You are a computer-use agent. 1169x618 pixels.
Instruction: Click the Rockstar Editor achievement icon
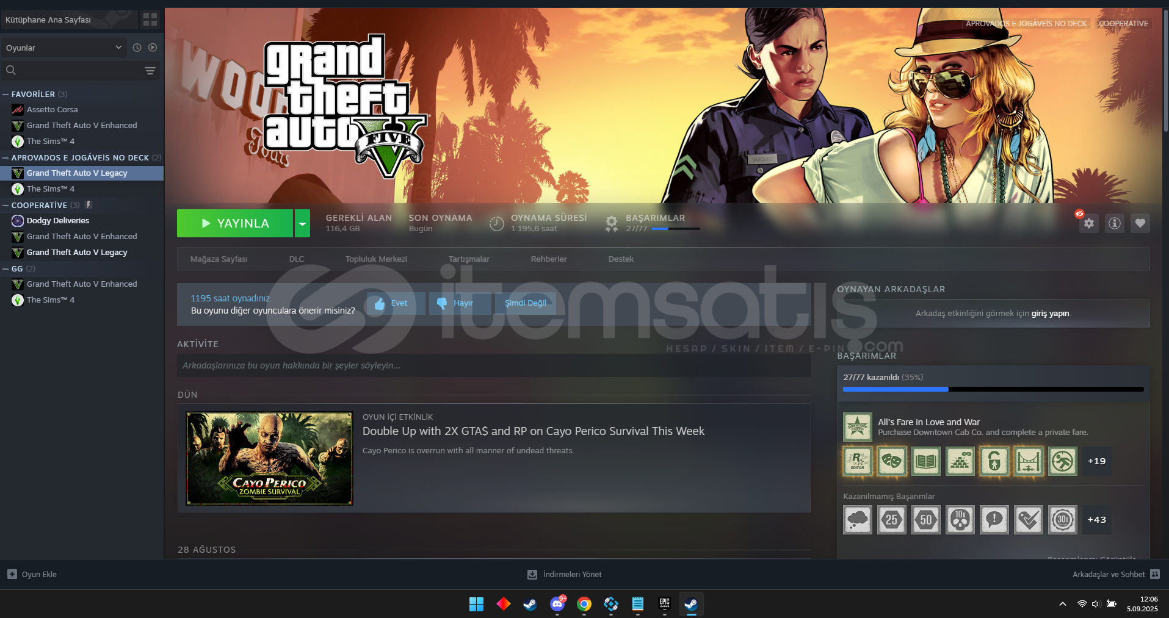pyautogui.click(x=858, y=461)
